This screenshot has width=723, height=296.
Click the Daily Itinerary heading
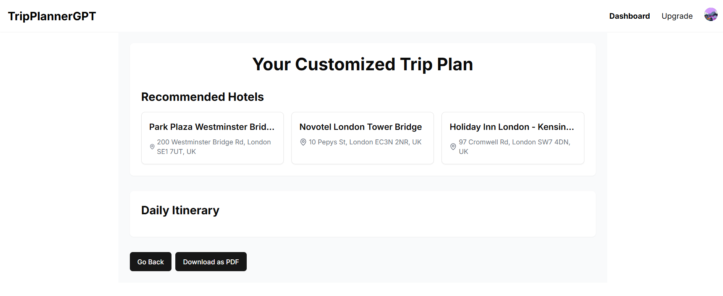[x=180, y=210]
